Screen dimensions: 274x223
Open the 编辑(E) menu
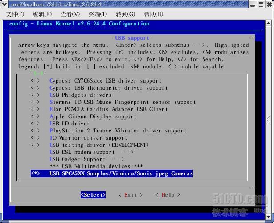click(42, 14)
